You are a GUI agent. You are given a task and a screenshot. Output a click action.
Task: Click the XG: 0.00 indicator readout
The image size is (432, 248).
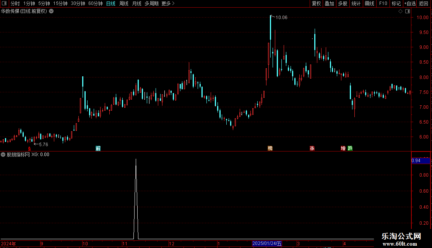coord(40,155)
